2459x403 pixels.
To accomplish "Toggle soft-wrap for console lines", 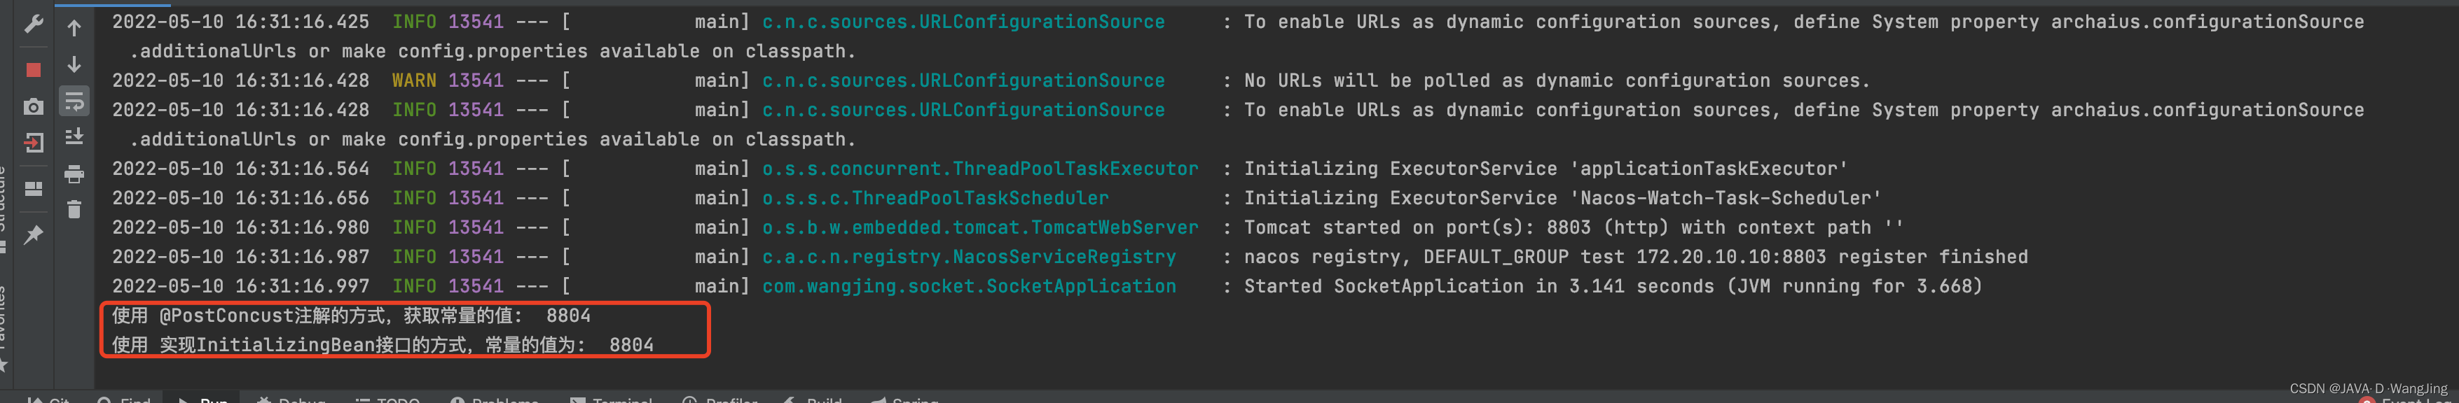I will [74, 100].
